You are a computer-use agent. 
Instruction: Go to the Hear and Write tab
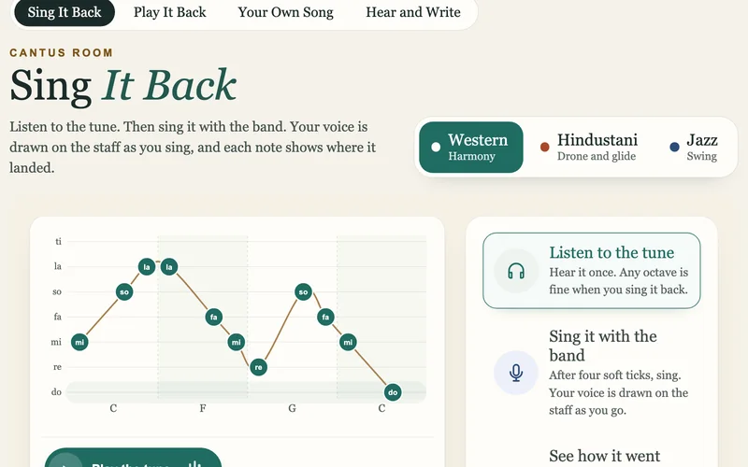pyautogui.click(x=413, y=12)
